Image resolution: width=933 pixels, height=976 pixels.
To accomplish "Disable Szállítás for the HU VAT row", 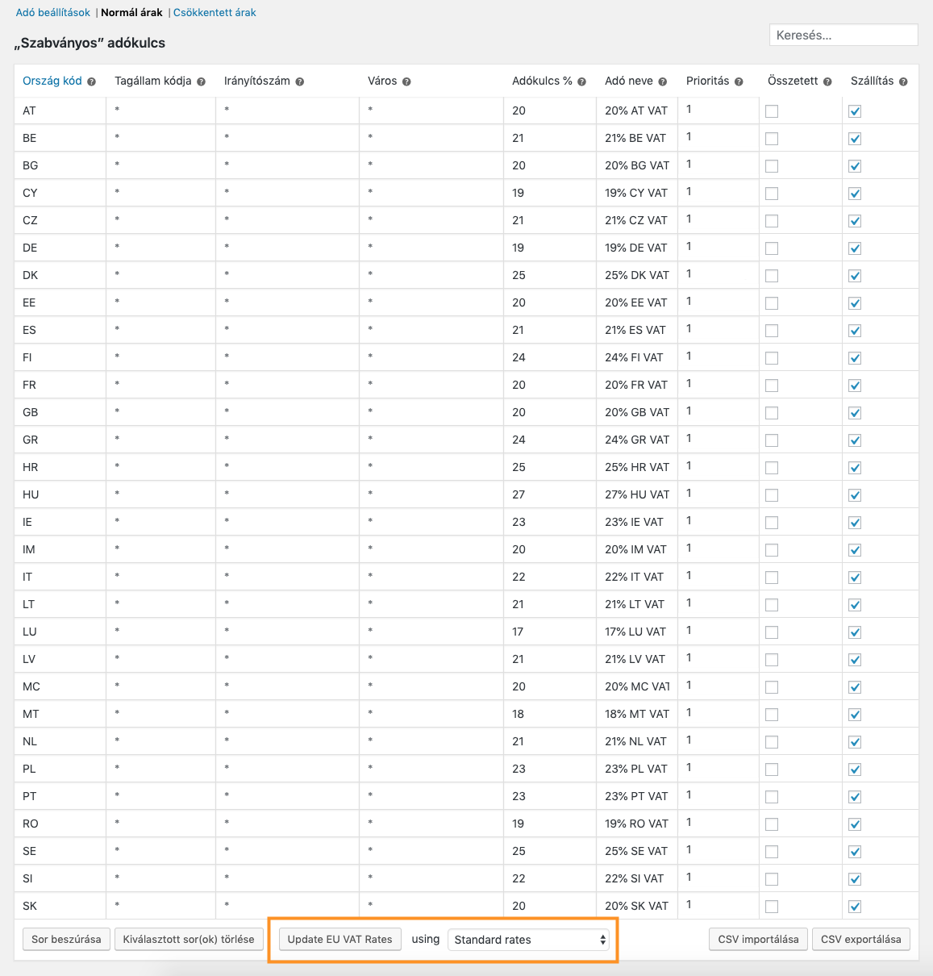I will (854, 494).
